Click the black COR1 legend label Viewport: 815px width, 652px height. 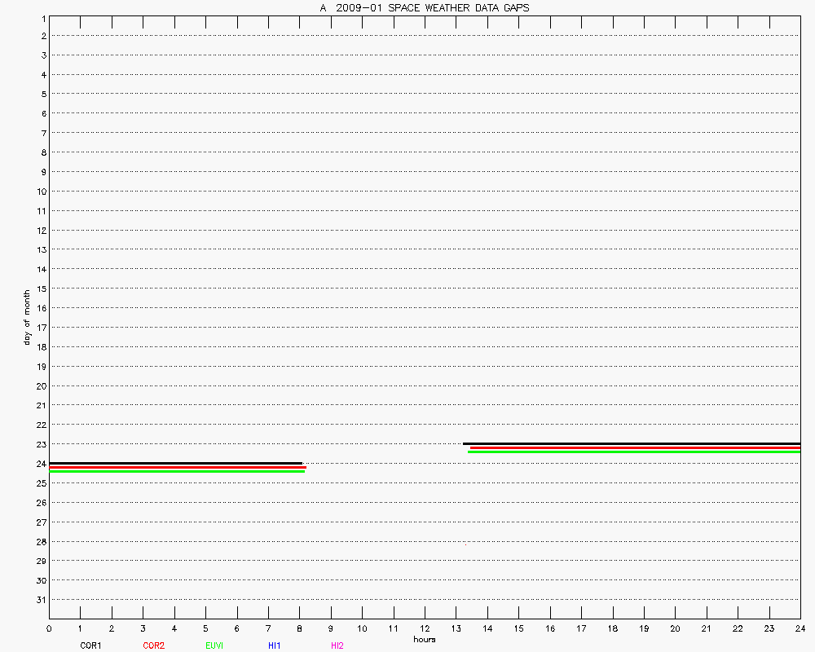[x=90, y=645]
